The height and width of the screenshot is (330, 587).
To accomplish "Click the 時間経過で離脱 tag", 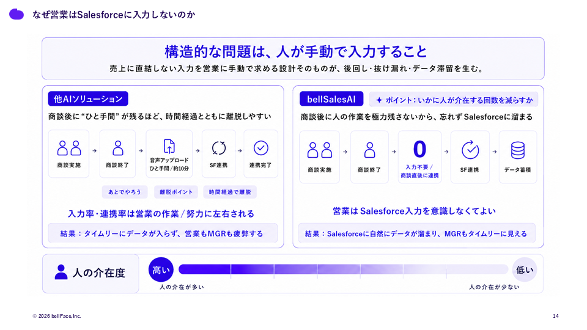I will coord(230,192).
